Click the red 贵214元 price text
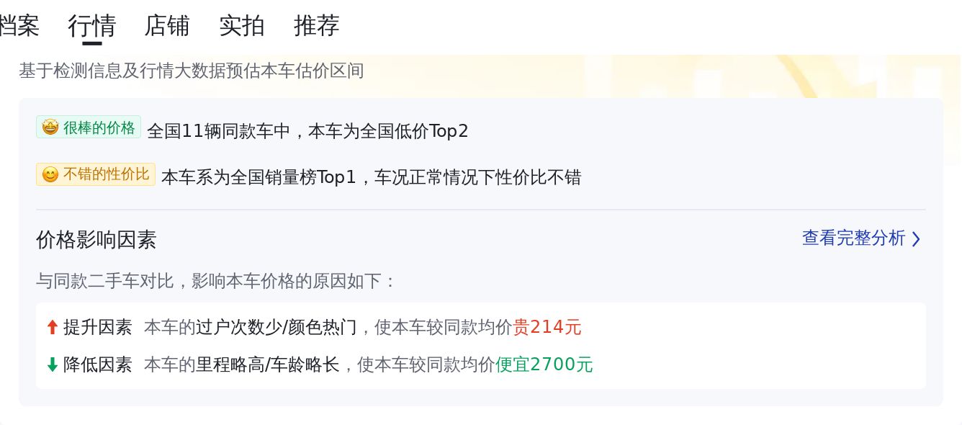Viewport: 962px width, 425px height. tap(547, 327)
